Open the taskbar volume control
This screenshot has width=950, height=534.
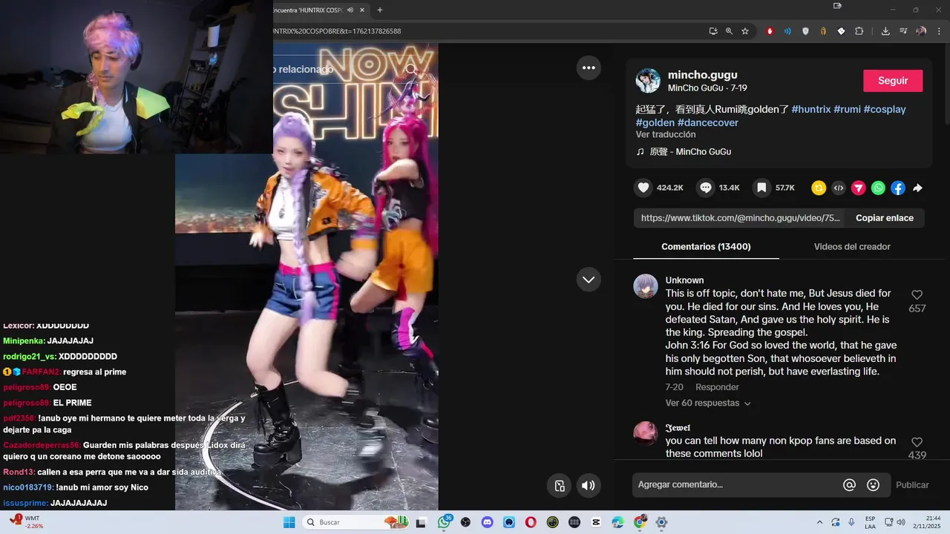[901, 522]
